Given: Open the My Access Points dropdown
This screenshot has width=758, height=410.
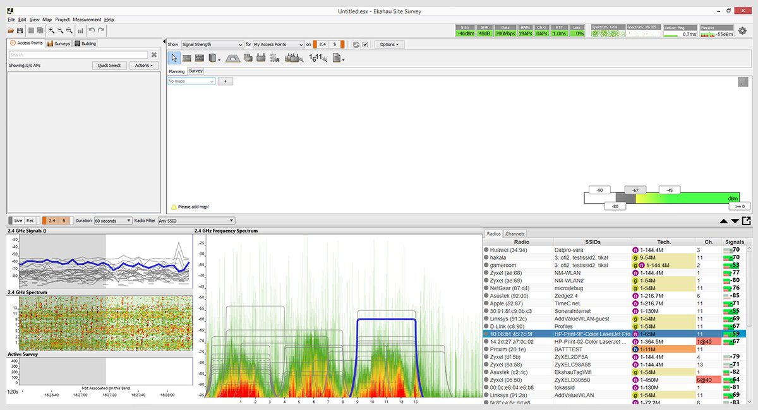Looking at the screenshot, I should (x=279, y=45).
